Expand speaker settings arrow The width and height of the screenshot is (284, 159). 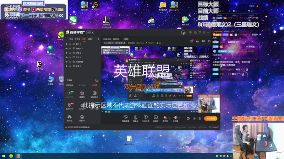pos(180,118)
